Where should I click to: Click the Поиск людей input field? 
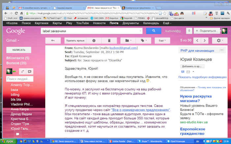coord(20,79)
